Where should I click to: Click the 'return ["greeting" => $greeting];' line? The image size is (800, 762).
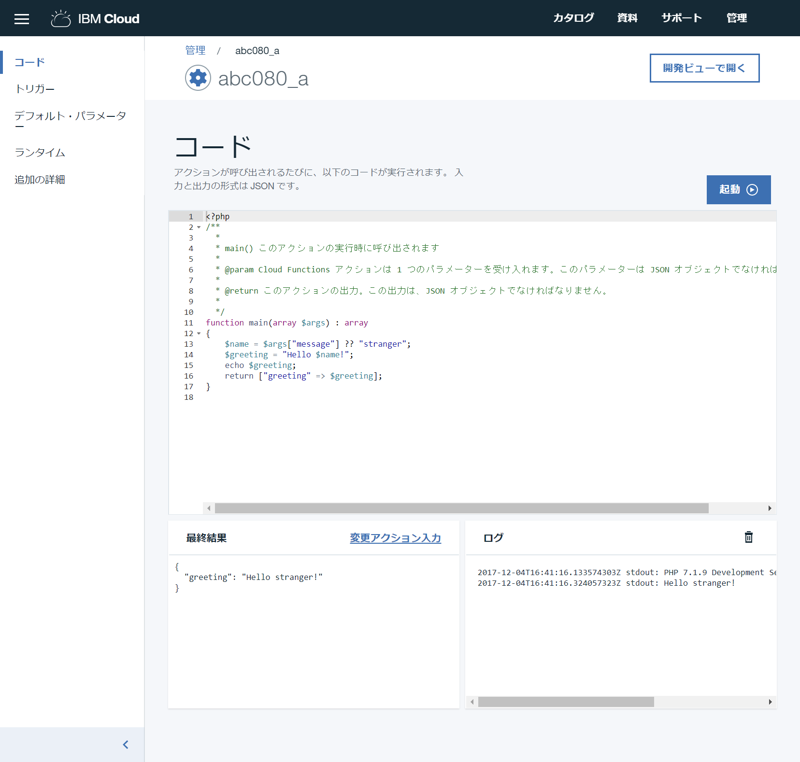(303, 376)
